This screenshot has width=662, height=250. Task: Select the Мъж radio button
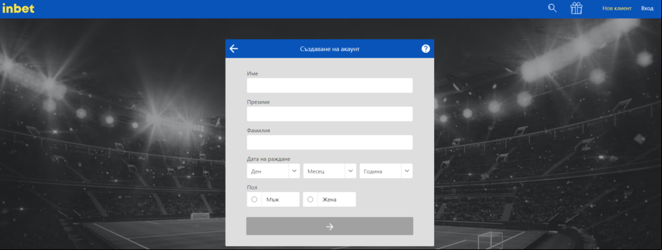[254, 200]
